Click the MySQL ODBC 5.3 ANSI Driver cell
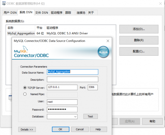The width and height of the screenshot is (165, 135). (67, 33)
